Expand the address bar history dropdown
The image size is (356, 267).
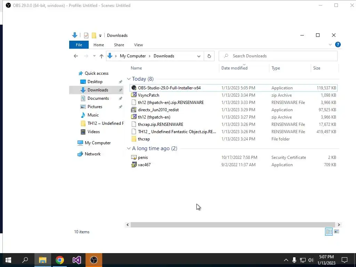[199, 56]
